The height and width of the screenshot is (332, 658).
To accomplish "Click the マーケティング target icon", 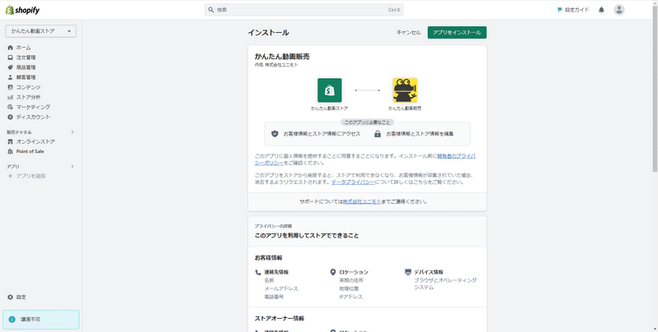I will 11,107.
